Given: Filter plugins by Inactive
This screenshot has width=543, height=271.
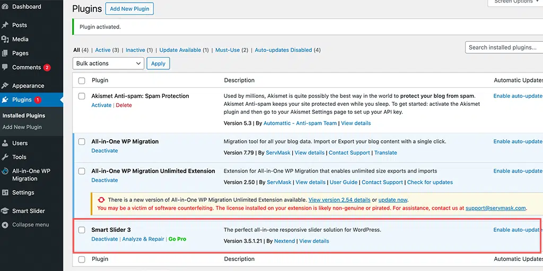Looking at the screenshot, I should click(x=135, y=50).
